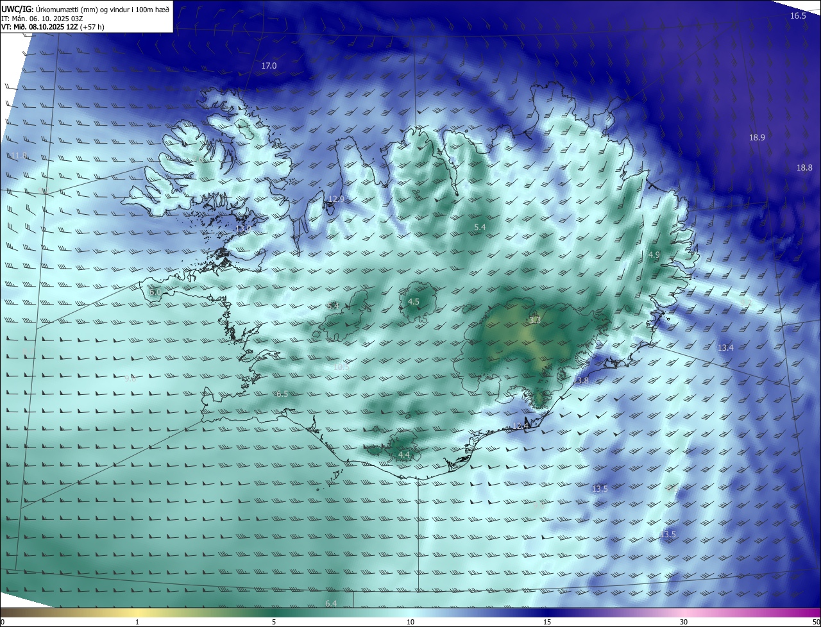
Task: Click the 50 tick on color scale
Action: coord(816,622)
